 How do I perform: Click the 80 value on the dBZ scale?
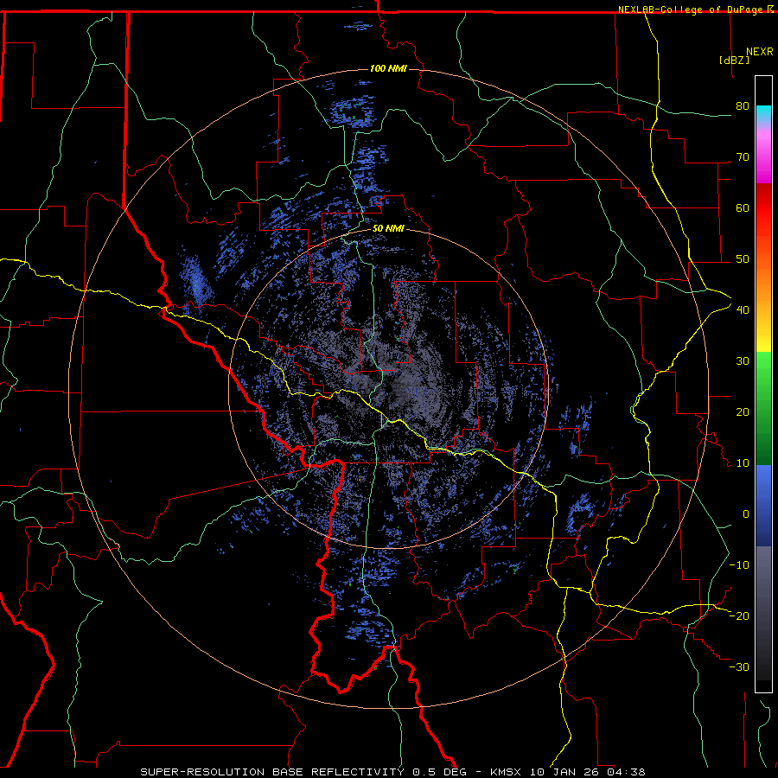click(743, 105)
